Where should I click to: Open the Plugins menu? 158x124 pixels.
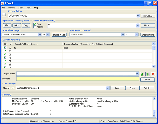click(12, 8)
